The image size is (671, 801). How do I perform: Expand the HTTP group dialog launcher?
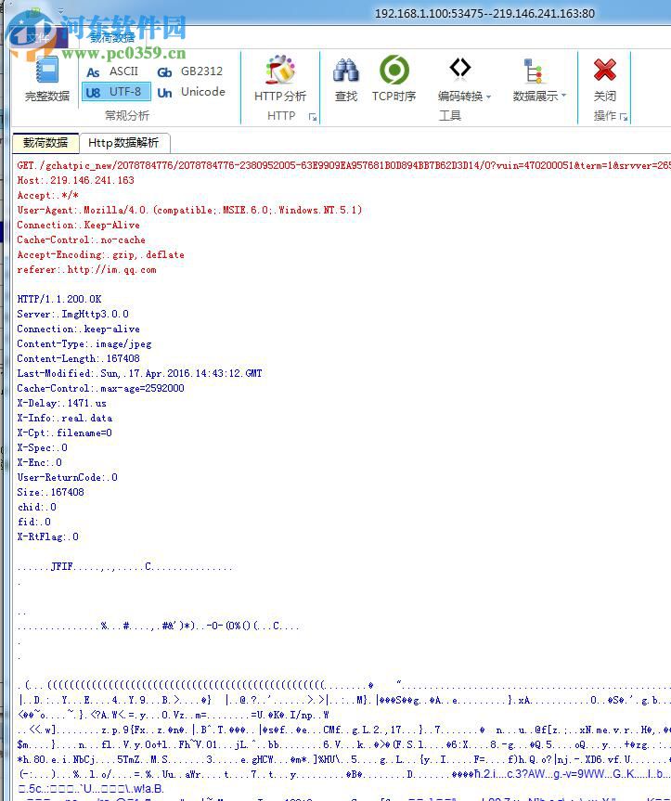point(313,117)
